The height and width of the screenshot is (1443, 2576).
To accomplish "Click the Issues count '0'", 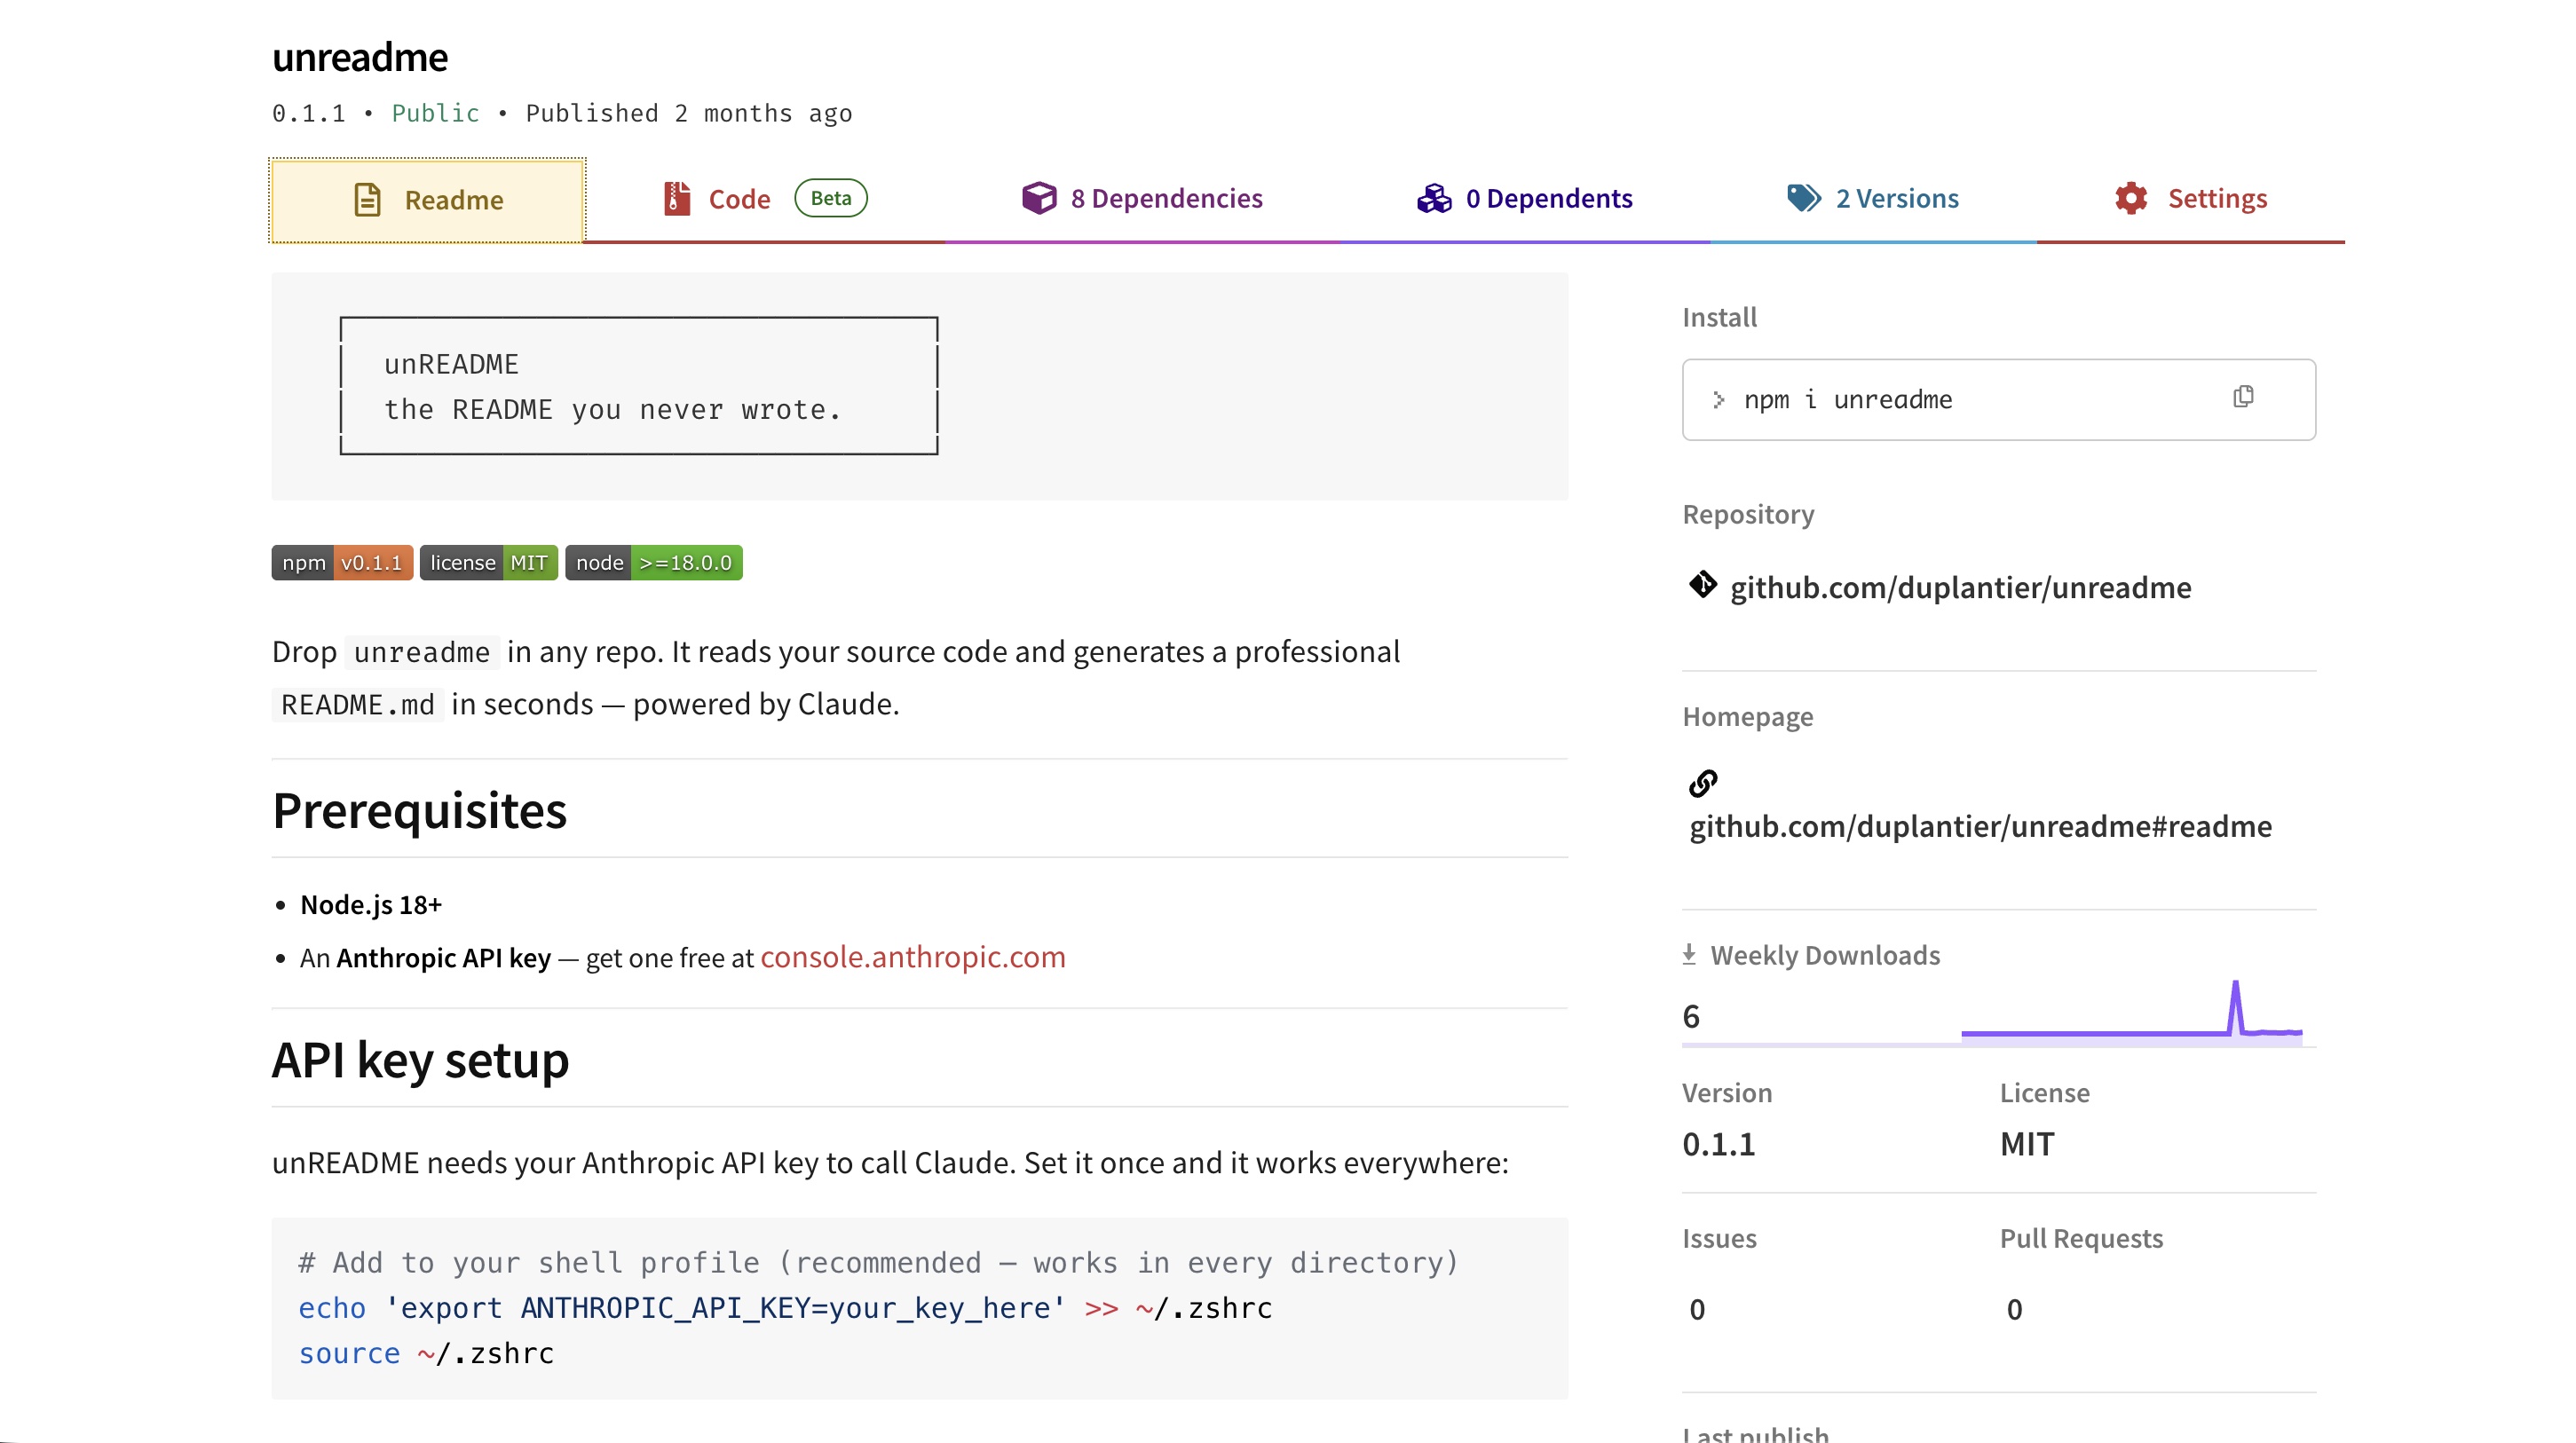I will (1697, 1310).
